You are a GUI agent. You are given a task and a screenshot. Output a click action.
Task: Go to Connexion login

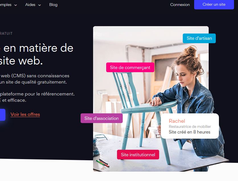tap(180, 5)
